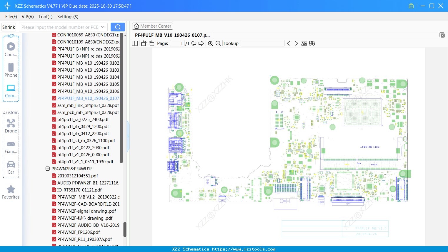Screen dimensions: 448x252
Task: Open the Favorites star section
Action: pos(11,192)
